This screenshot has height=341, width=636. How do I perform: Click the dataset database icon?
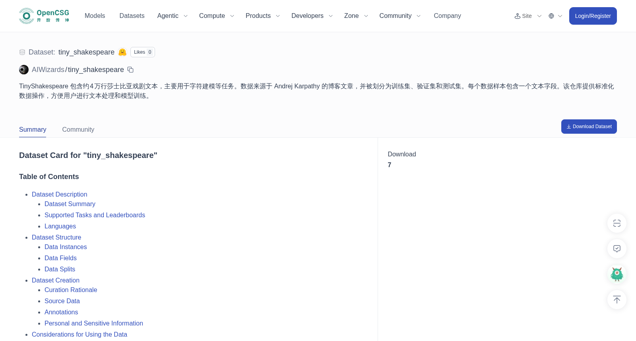pyautogui.click(x=22, y=52)
